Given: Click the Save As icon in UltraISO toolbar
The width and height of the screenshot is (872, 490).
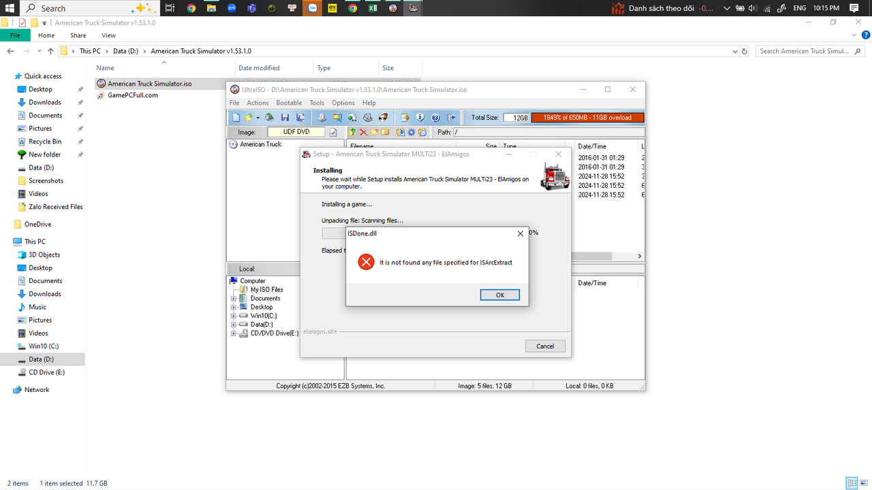Looking at the screenshot, I should tap(300, 118).
